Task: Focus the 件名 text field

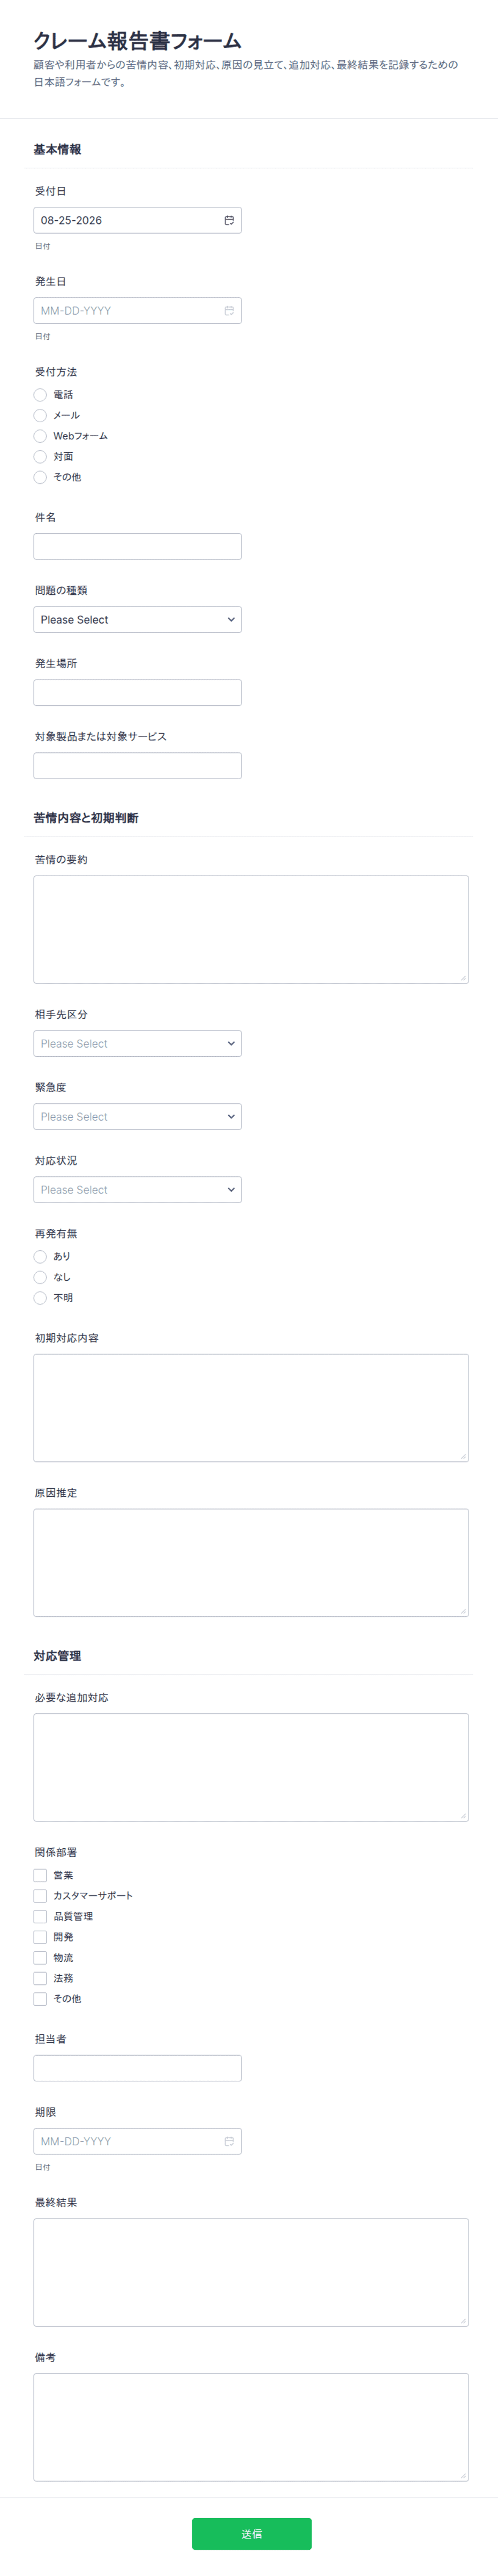Action: click(137, 546)
